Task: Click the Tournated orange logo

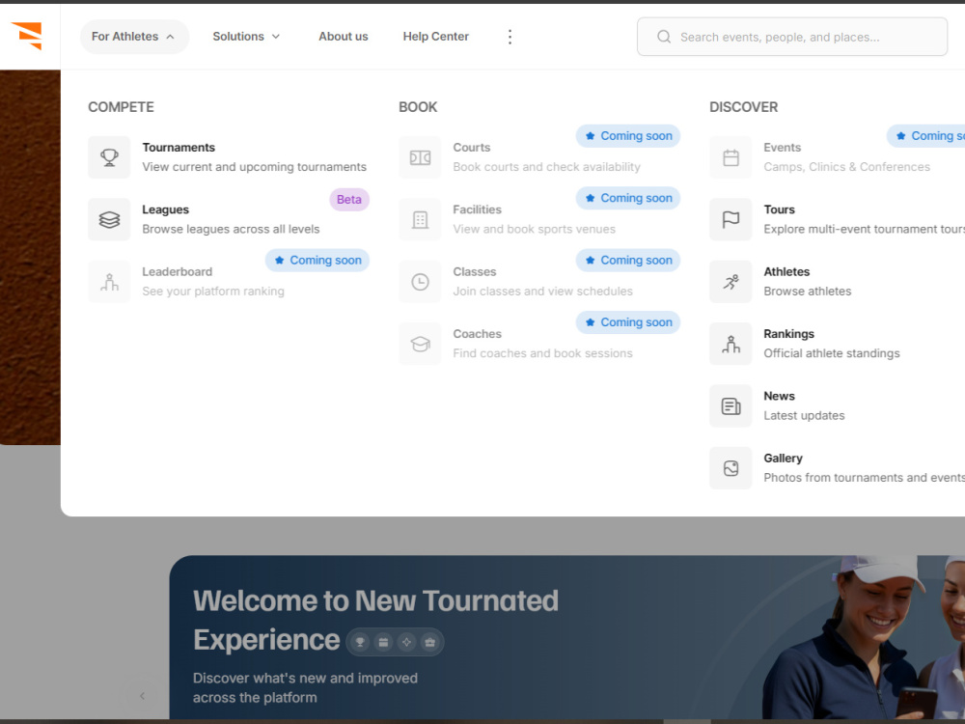Action: coord(27,36)
